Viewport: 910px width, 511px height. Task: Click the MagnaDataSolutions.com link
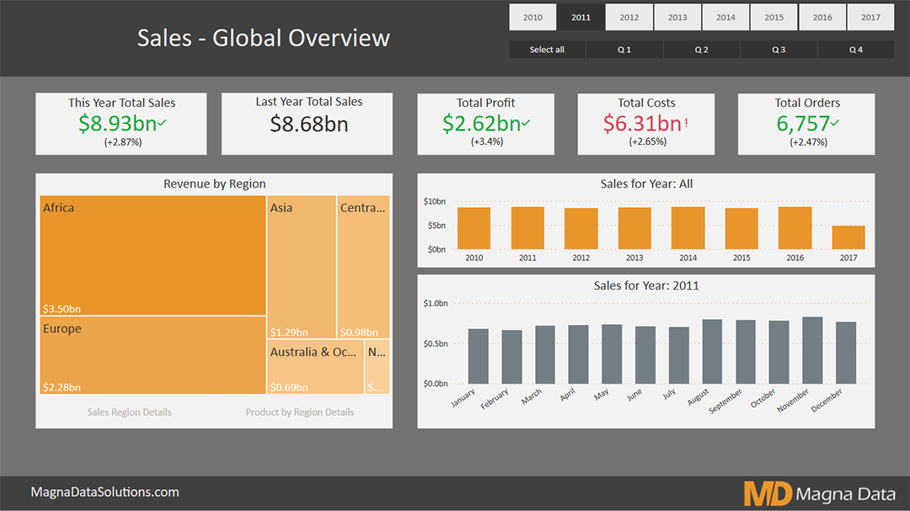[104, 492]
